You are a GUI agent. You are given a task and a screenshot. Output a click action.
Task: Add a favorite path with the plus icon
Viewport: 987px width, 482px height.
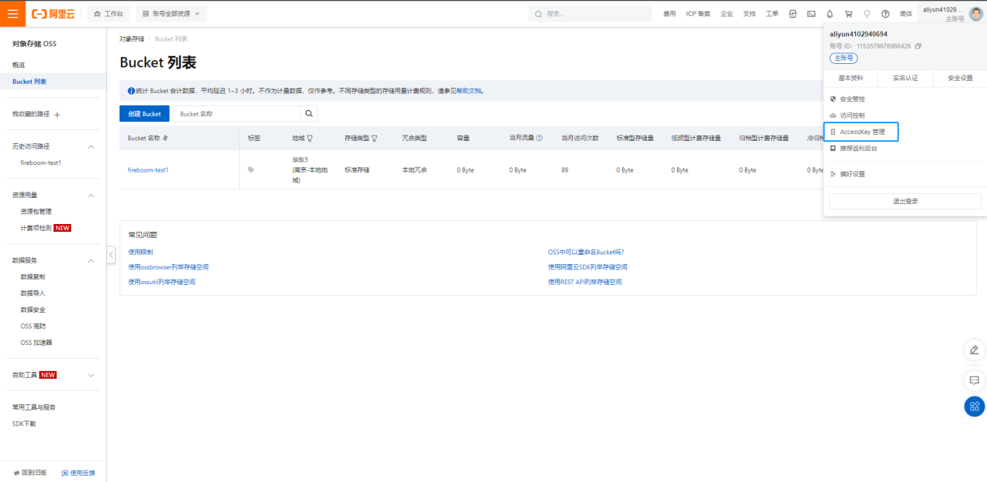point(57,115)
